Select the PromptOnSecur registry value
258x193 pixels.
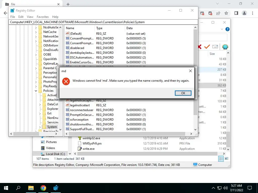82,115
